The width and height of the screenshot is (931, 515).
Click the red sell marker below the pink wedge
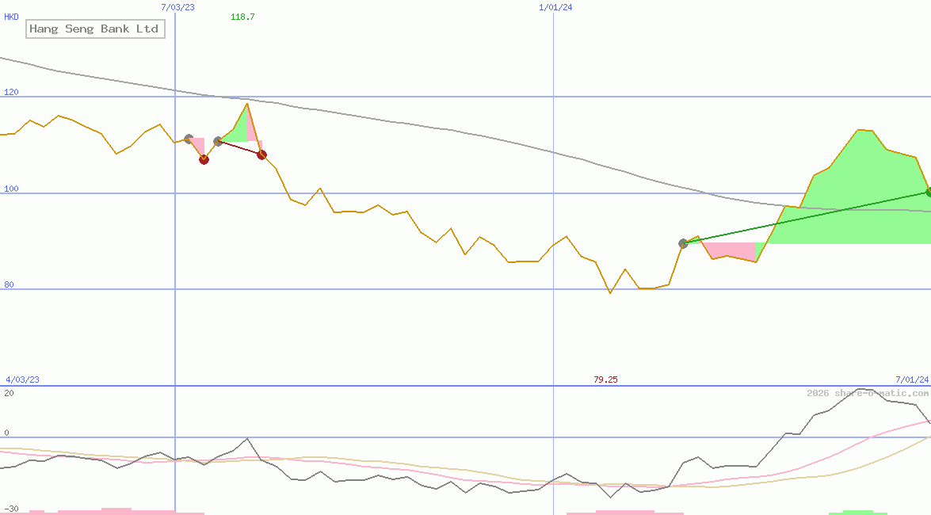click(204, 158)
